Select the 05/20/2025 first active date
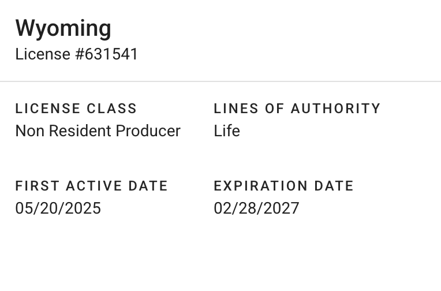 [58, 208]
